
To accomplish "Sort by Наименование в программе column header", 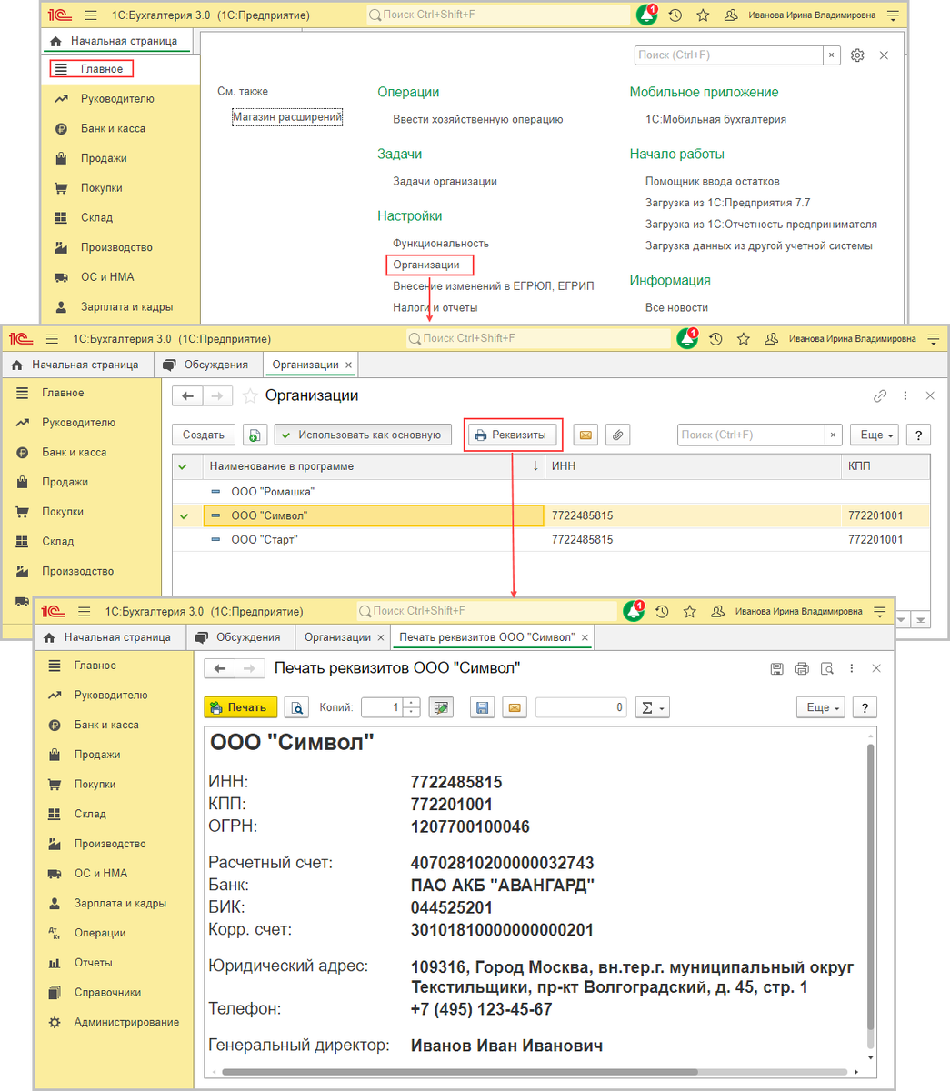I will point(374,466).
